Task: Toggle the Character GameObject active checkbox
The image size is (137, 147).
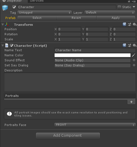Action: pyautogui.click(x=14, y=7)
